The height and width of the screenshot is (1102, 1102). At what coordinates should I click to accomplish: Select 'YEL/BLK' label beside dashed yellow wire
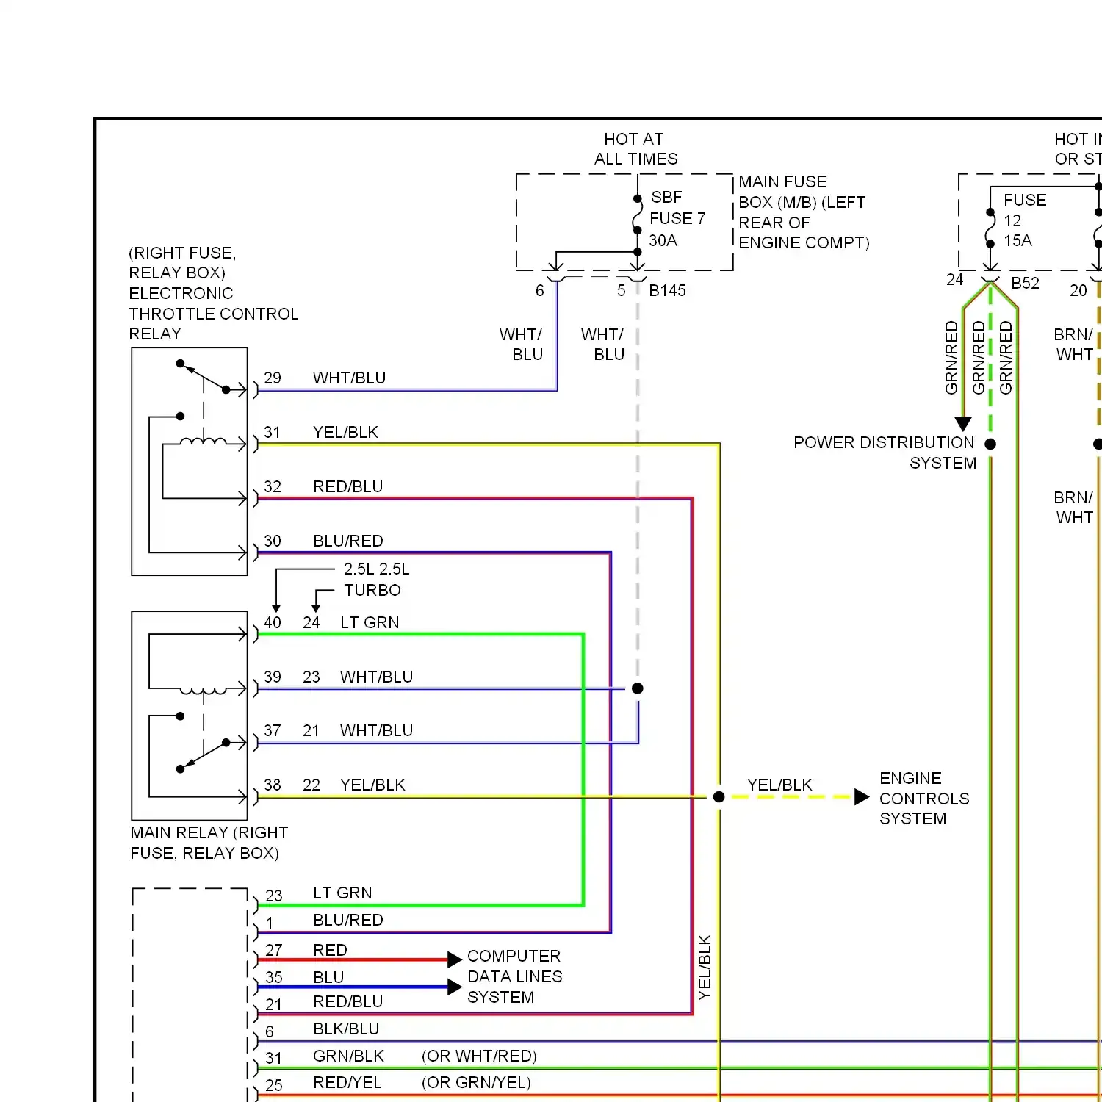779,785
